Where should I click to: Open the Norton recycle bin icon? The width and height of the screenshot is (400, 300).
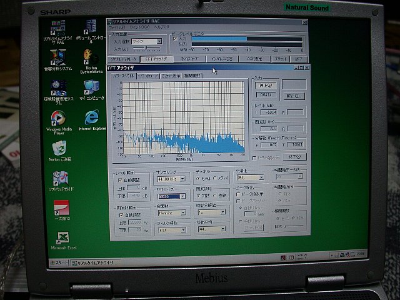point(59,148)
